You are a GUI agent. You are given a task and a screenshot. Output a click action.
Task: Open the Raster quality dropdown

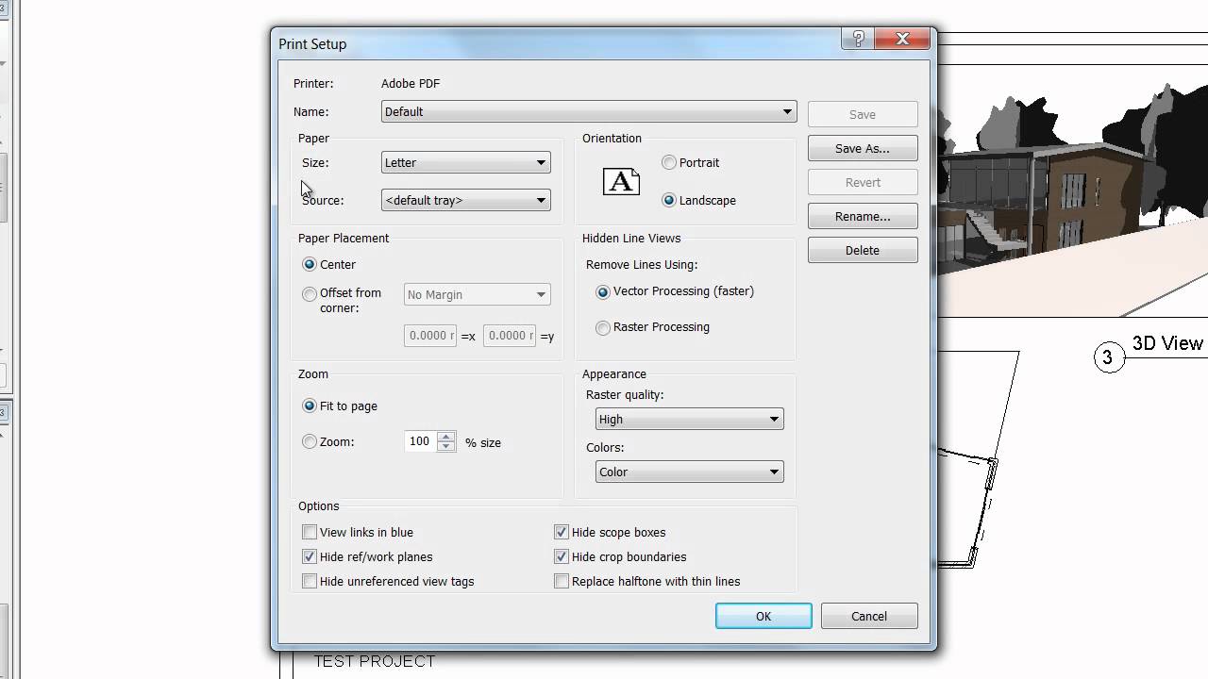click(x=690, y=419)
